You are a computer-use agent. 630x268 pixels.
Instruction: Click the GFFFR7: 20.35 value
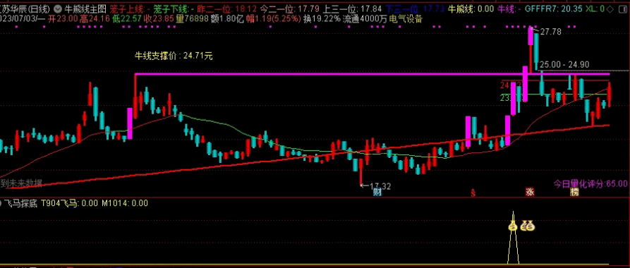pyautogui.click(x=553, y=8)
